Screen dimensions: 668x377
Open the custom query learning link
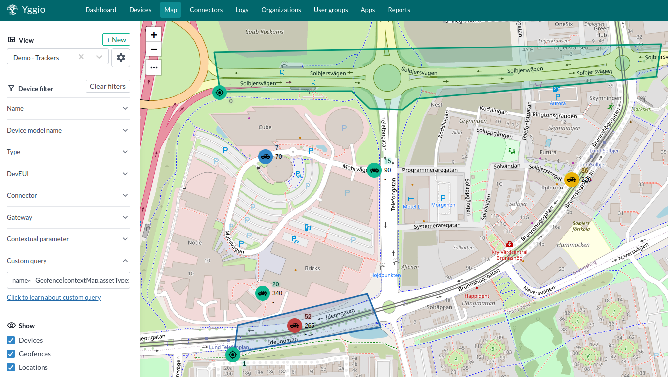tap(53, 297)
